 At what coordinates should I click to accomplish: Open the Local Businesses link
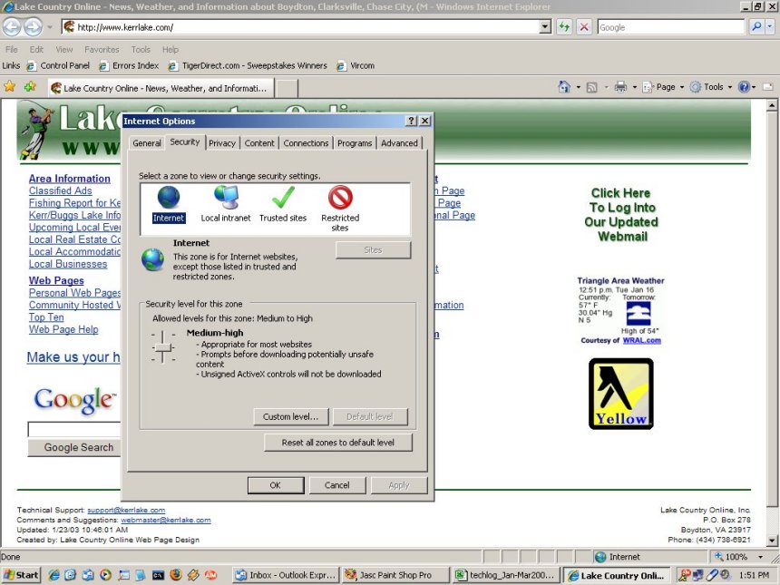(x=68, y=264)
